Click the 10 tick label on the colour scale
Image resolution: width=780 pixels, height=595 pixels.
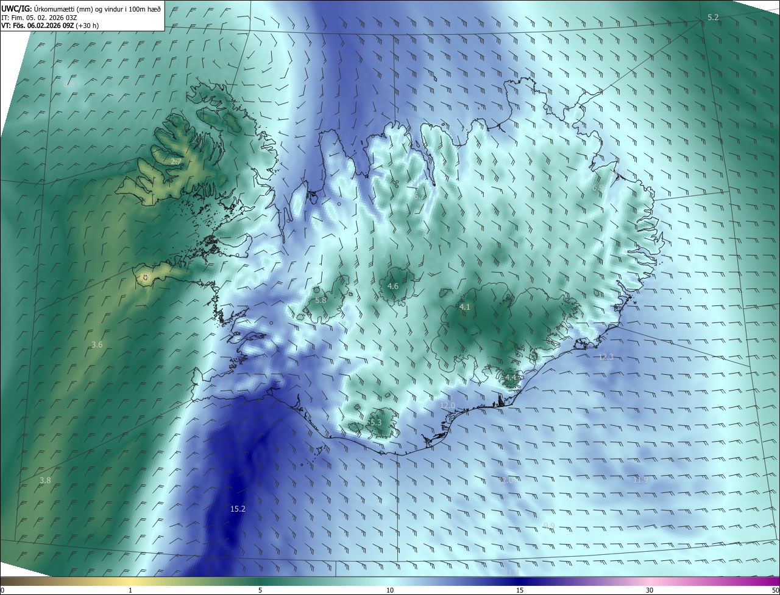[x=390, y=590]
